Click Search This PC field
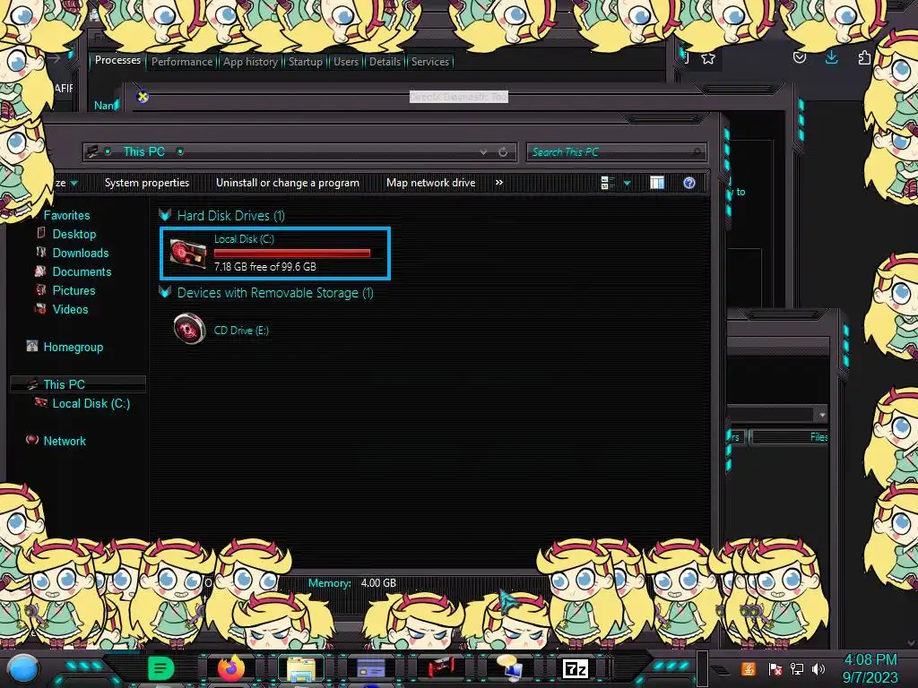Image resolution: width=918 pixels, height=688 pixels. point(617,152)
